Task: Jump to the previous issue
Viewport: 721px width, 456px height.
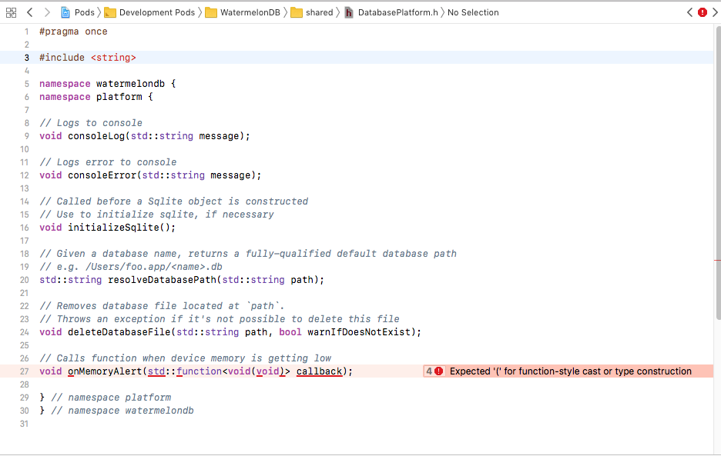Action: [689, 12]
